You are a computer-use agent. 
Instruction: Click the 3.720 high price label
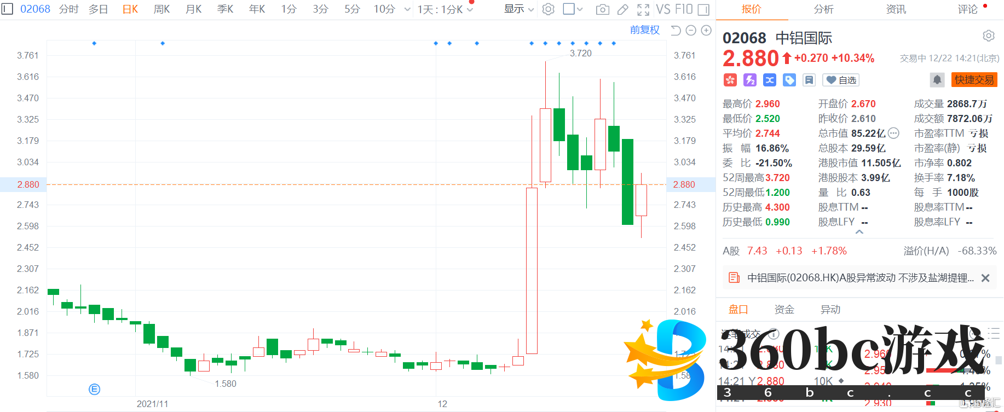(x=581, y=53)
